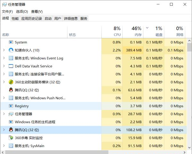Viewport: 192px width, 154px height.
Task: Switch to the 性能 tab
Action: [15, 18]
